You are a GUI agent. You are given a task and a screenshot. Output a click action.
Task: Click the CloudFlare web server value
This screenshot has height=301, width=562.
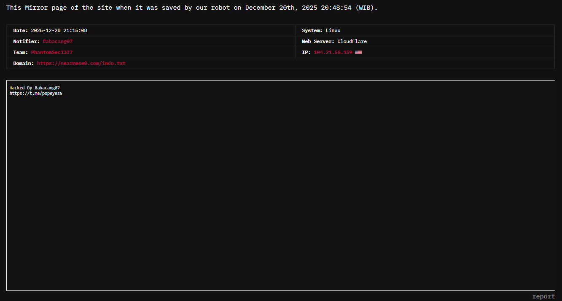(x=352, y=41)
